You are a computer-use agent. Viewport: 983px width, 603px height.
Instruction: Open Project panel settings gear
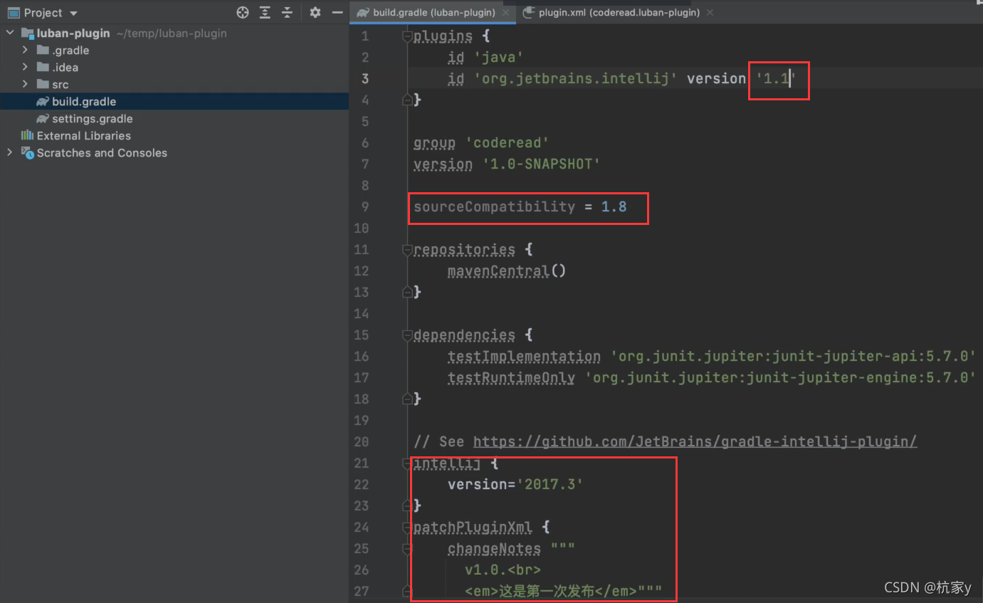[x=315, y=12]
